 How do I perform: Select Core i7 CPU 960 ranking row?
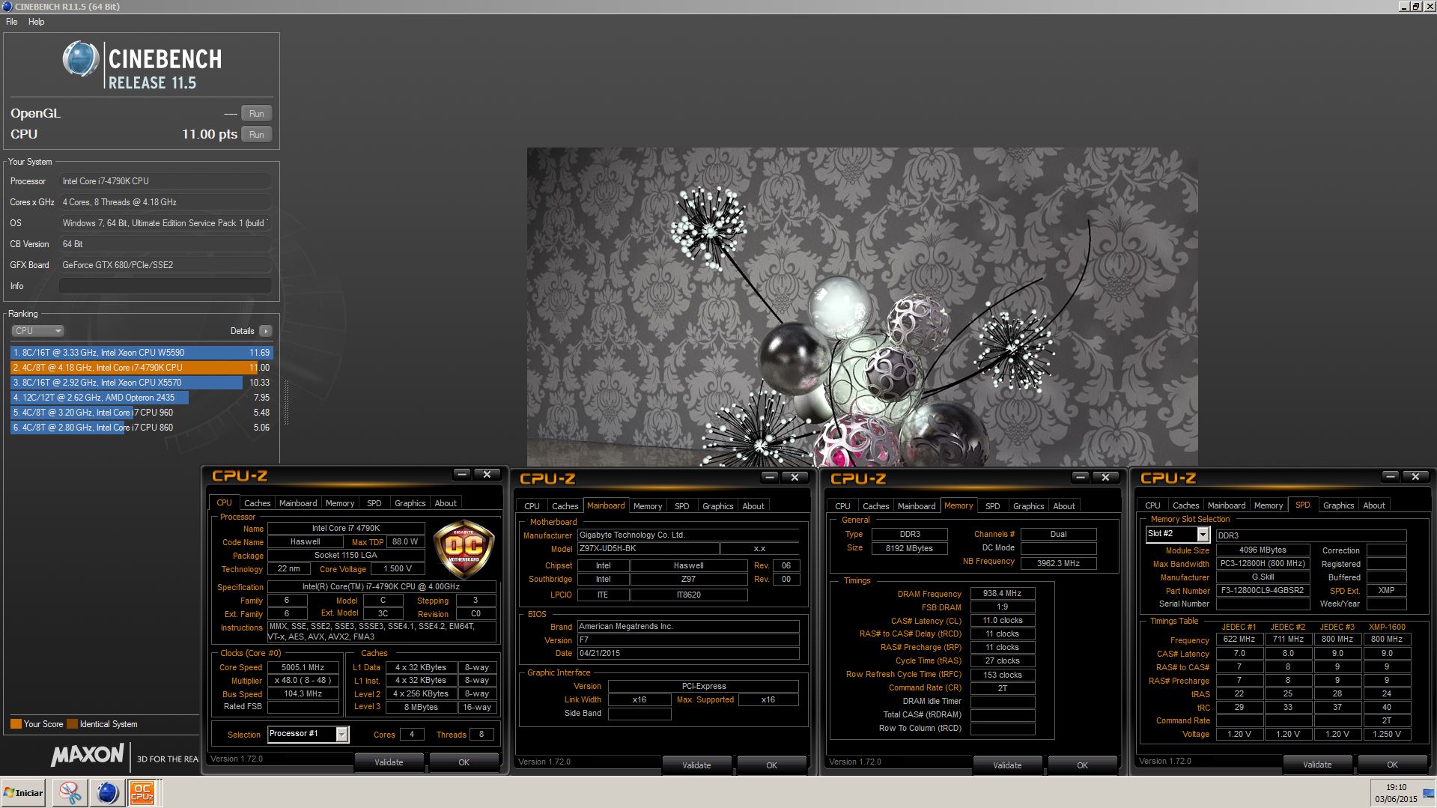click(x=142, y=413)
